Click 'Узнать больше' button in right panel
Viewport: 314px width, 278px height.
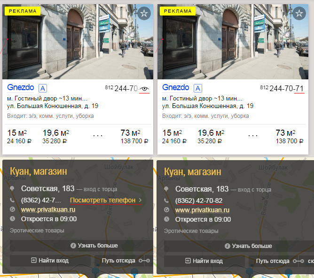[x=248, y=246]
